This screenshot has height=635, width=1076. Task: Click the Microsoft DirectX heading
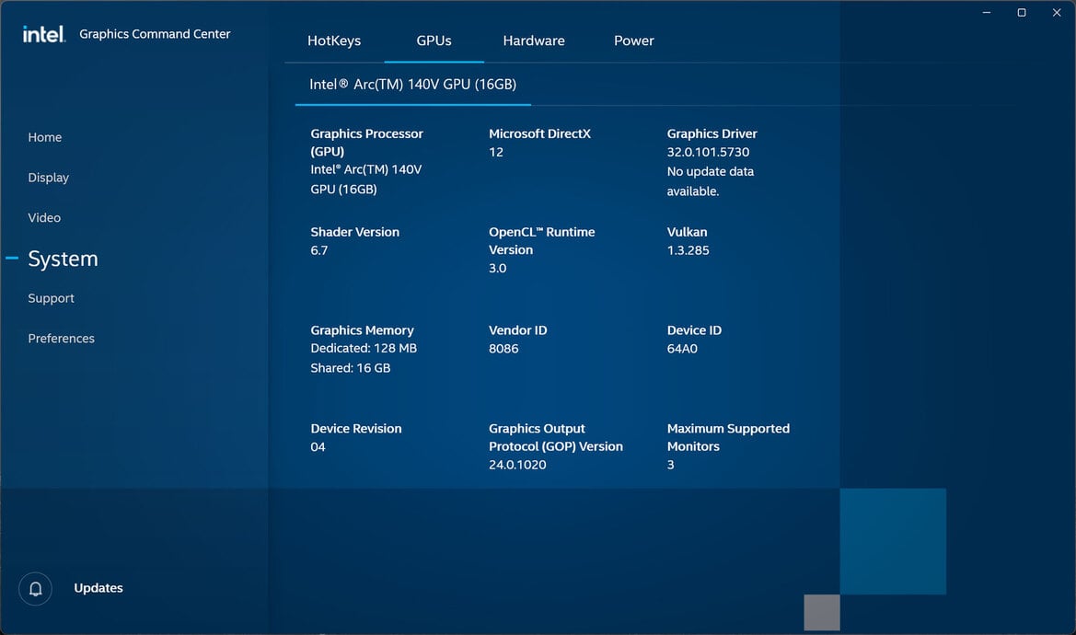[x=539, y=133]
